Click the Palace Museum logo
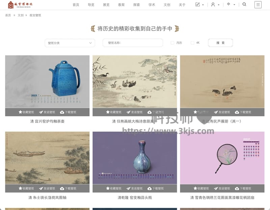270x210 pixels. click(x=20, y=5)
